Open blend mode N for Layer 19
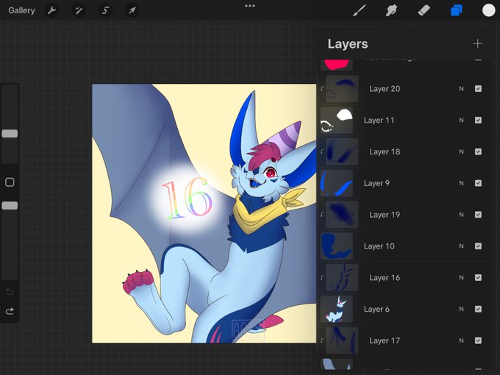The image size is (500, 375). click(x=462, y=215)
